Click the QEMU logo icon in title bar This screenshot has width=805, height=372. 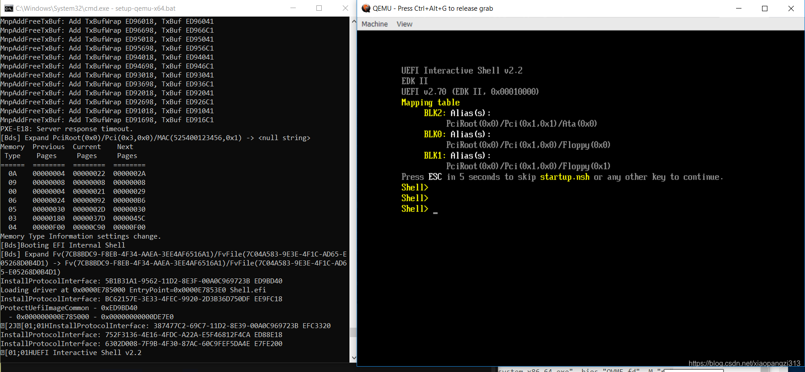pyautogui.click(x=366, y=8)
